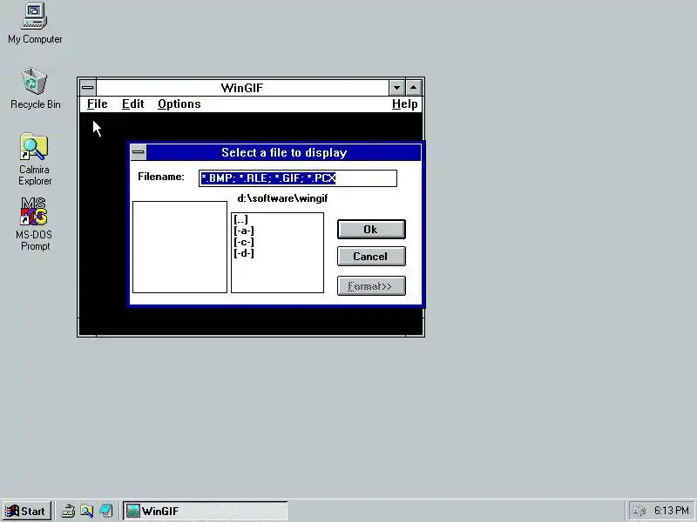The image size is (697, 522).
Task: Click the d:\software\wingif path label
Action: point(282,198)
